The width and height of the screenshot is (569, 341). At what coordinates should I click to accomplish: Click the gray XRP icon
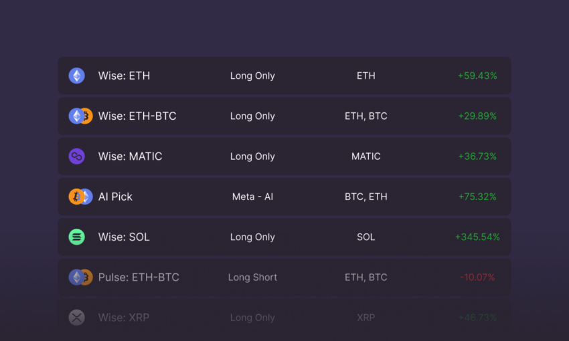(x=76, y=318)
